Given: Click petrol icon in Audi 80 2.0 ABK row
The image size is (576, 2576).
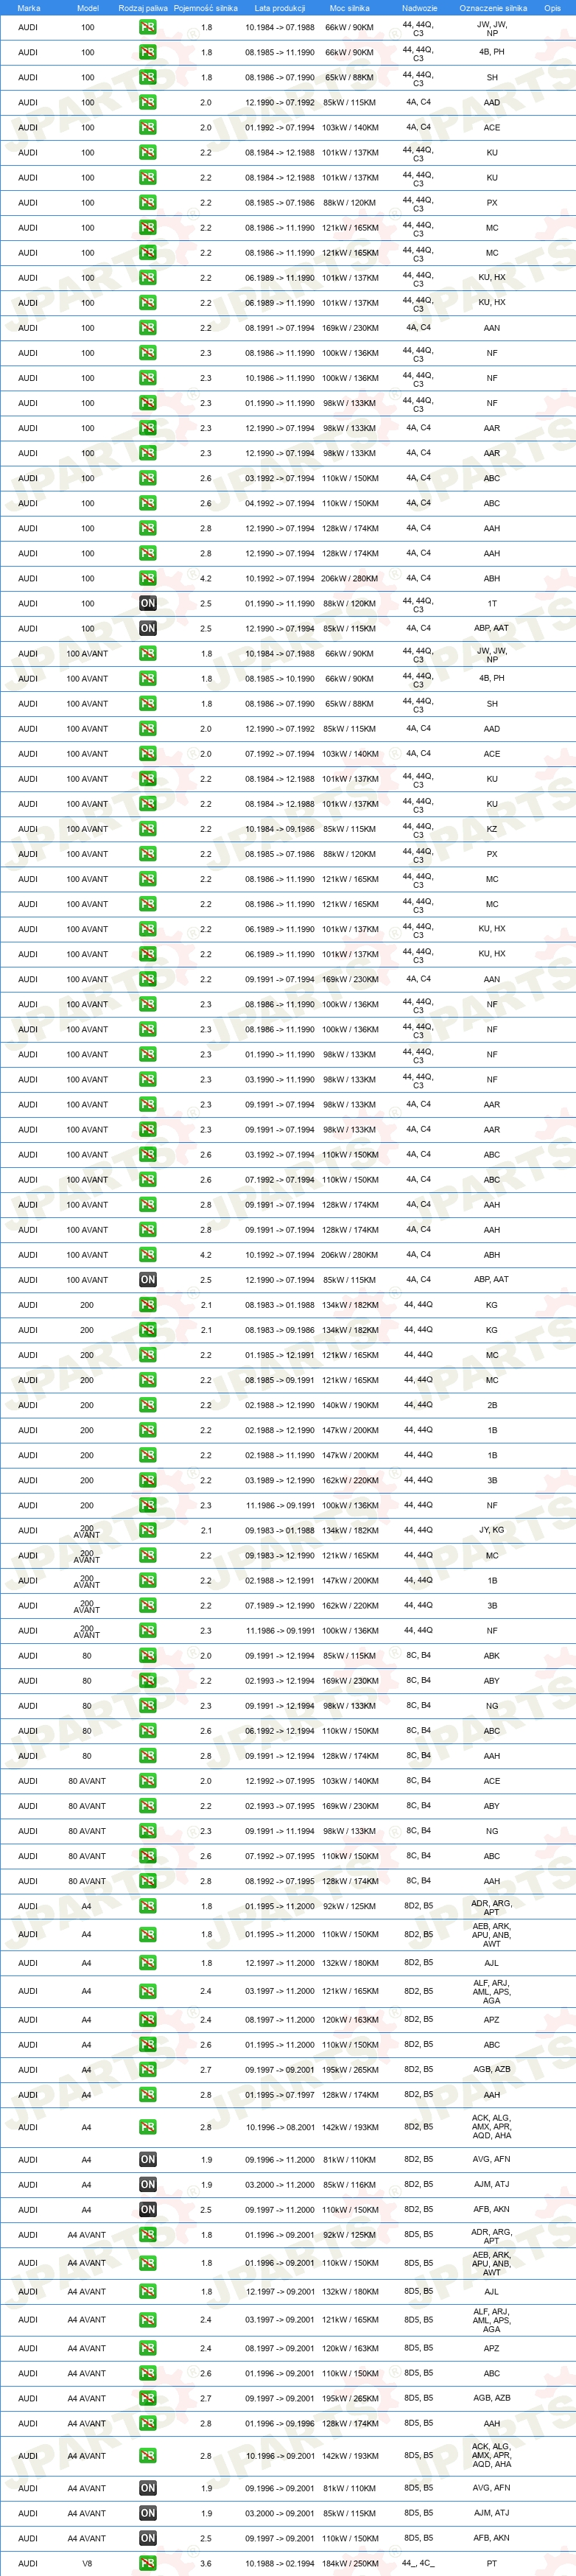Looking at the screenshot, I should pyautogui.click(x=148, y=1656).
